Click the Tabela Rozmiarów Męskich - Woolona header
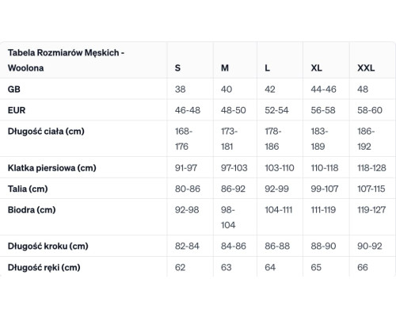Image resolution: width=396 pixels, height=317 pixels. click(66, 60)
